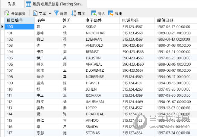Sort by the 电子邮件 column header
The width and height of the screenshot is (197, 137).
tap(101, 20)
